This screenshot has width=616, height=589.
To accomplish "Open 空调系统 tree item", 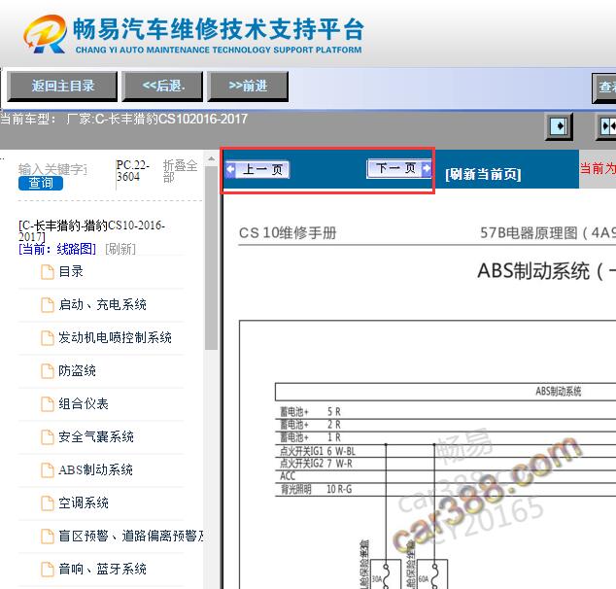I will coord(84,502).
